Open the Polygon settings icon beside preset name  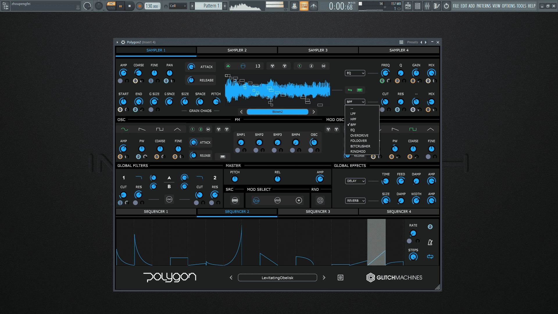click(340, 278)
